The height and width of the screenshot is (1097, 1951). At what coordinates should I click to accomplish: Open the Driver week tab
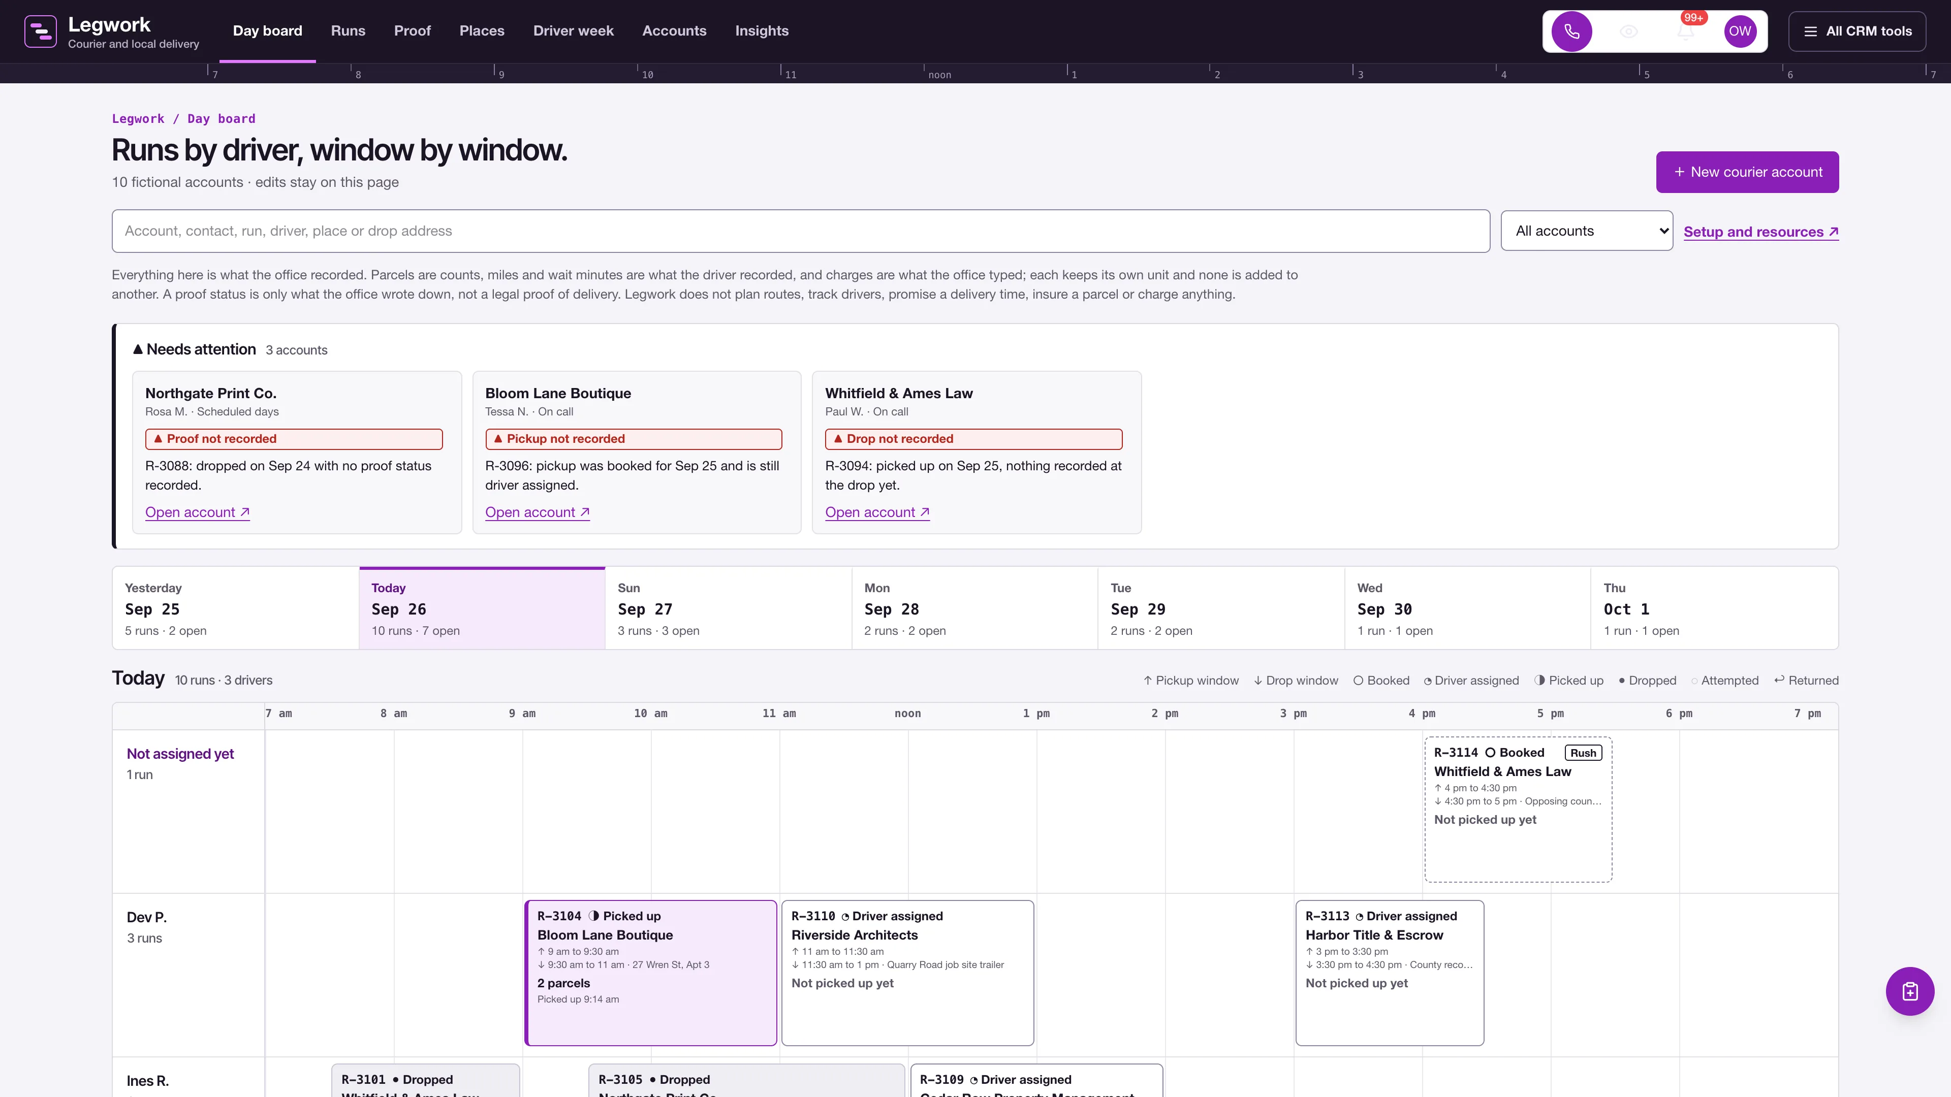coord(573,31)
